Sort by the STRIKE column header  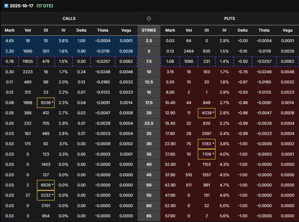point(149,30)
